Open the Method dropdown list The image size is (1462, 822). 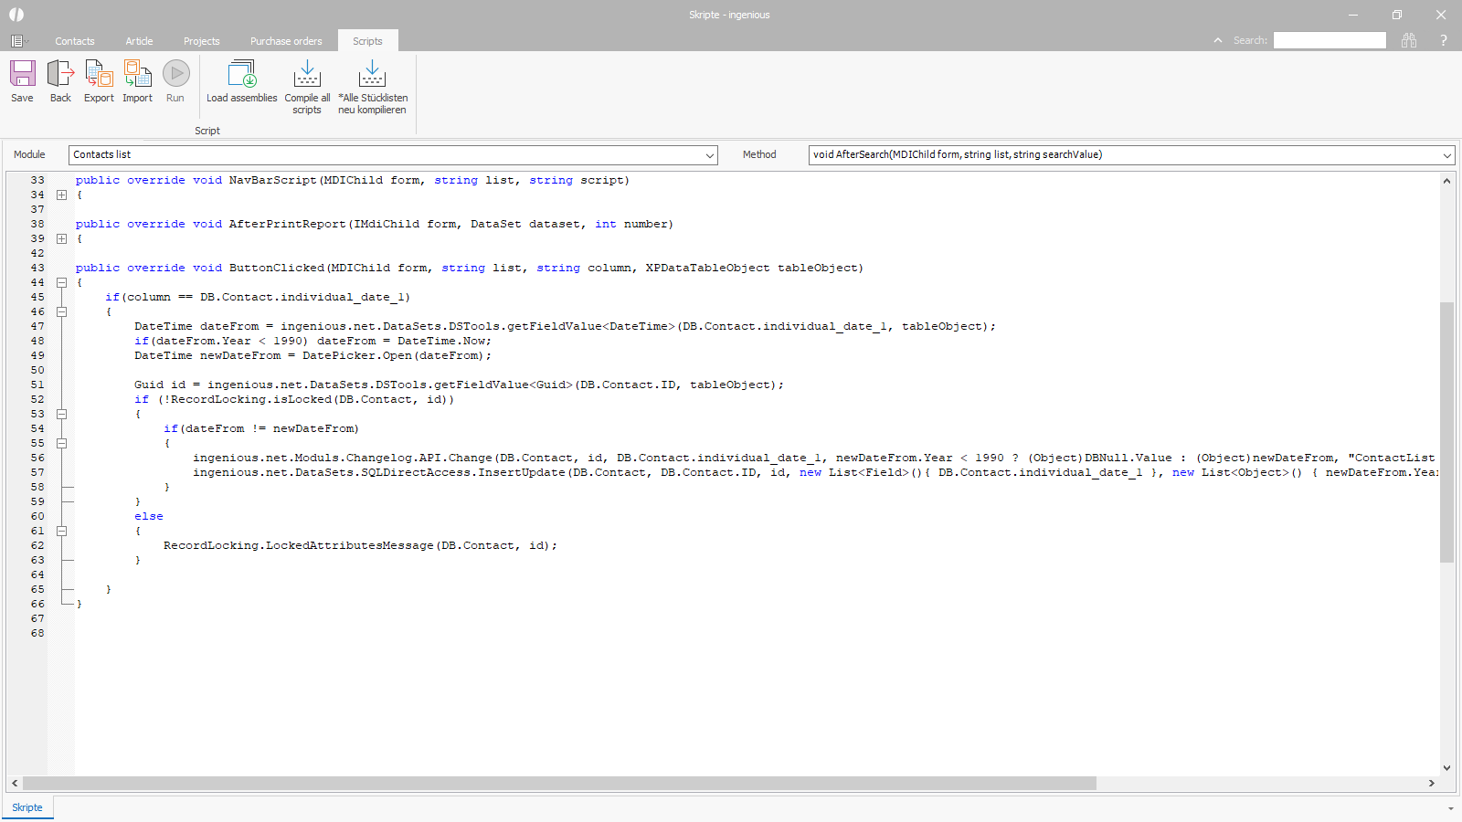[1446, 155]
